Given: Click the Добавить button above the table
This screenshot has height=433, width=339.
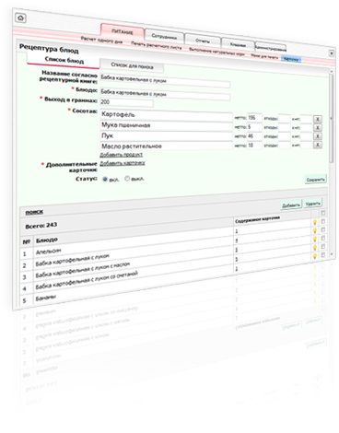Looking at the screenshot, I should 291,205.
